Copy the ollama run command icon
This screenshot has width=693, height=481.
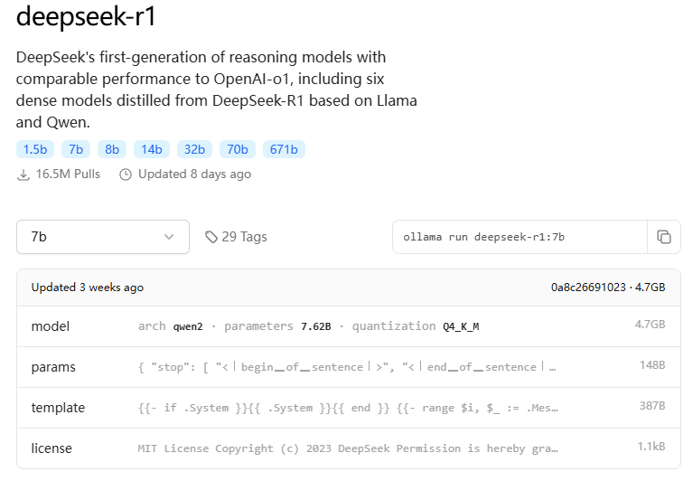tap(664, 237)
